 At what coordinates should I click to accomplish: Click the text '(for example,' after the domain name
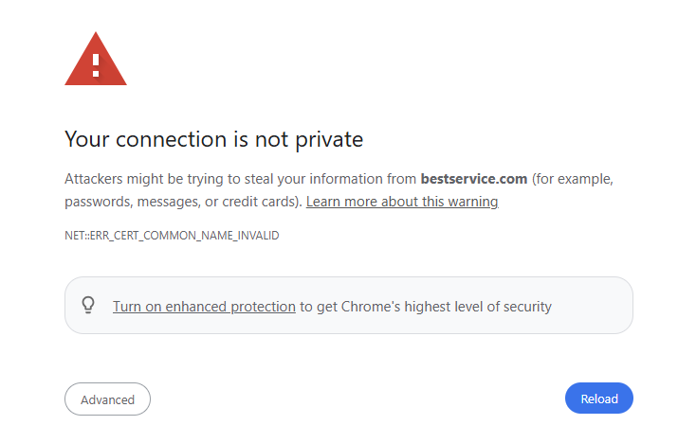tap(573, 179)
